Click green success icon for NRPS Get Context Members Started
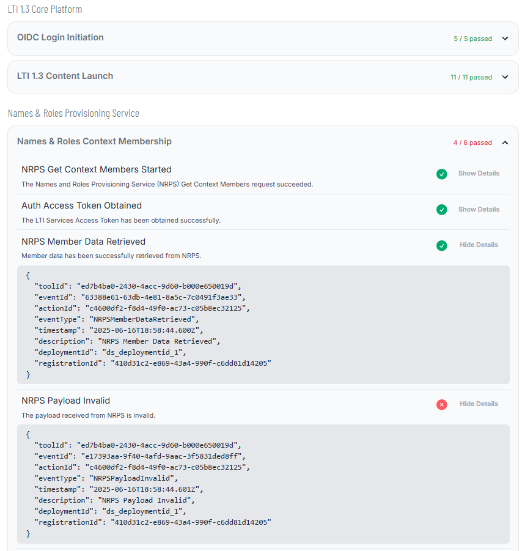 [441, 174]
